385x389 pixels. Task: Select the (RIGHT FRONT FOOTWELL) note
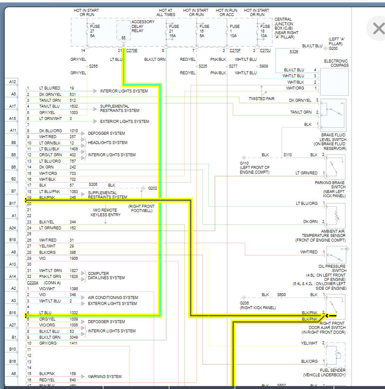tap(141, 208)
